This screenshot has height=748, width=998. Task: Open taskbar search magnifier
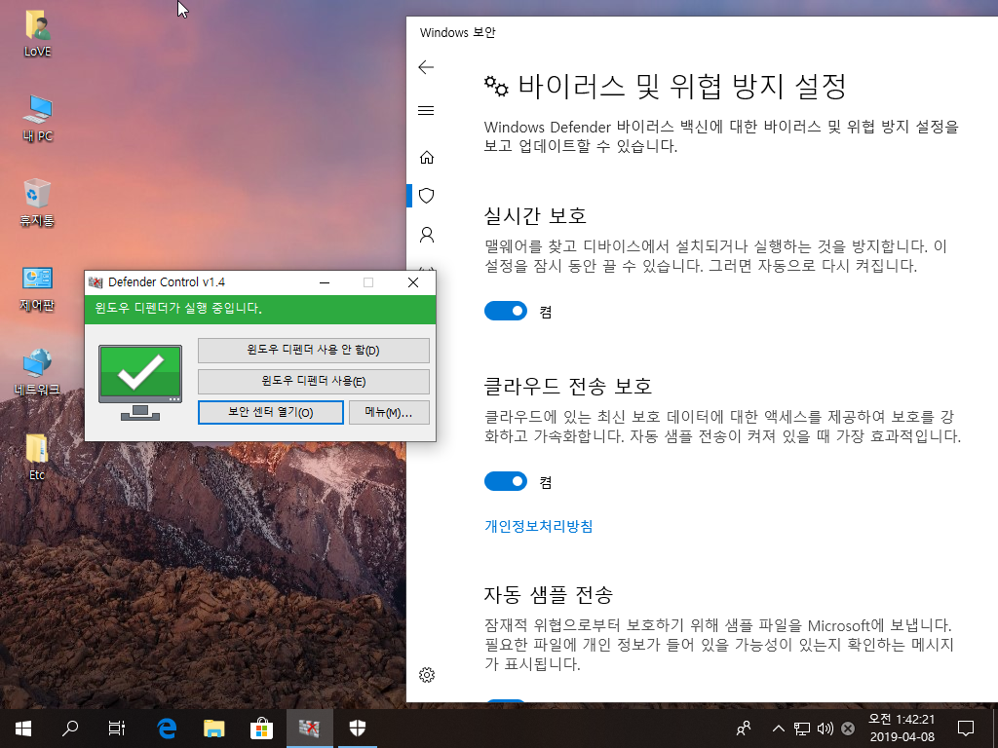point(70,729)
